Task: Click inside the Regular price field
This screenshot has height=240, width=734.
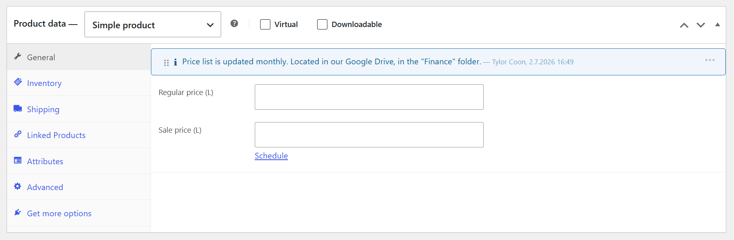Action: pyautogui.click(x=368, y=97)
